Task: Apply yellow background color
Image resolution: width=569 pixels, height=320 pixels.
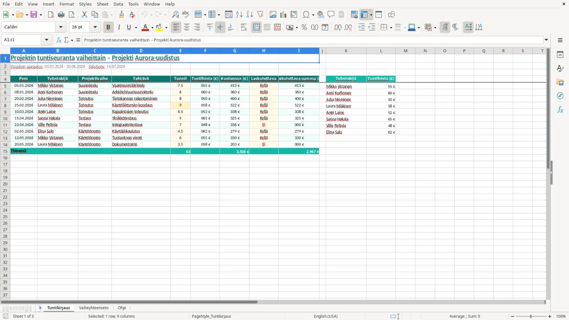Action: coord(159,27)
